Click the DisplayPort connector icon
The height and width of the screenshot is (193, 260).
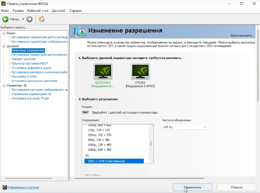pyautogui.click(x=85, y=112)
